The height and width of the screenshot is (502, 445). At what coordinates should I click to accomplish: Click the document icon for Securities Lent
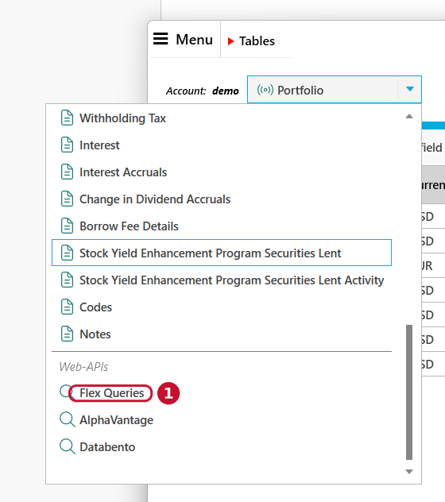(x=67, y=253)
